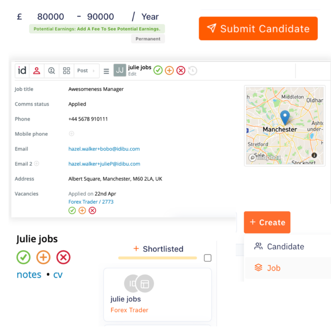Click the Permanent tag

coord(148,39)
